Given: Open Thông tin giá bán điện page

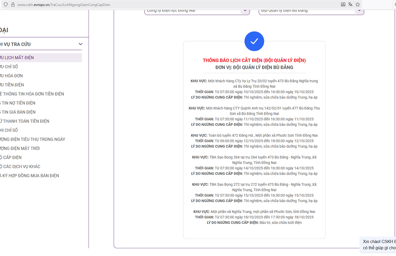Looking at the screenshot, I should point(18,112).
